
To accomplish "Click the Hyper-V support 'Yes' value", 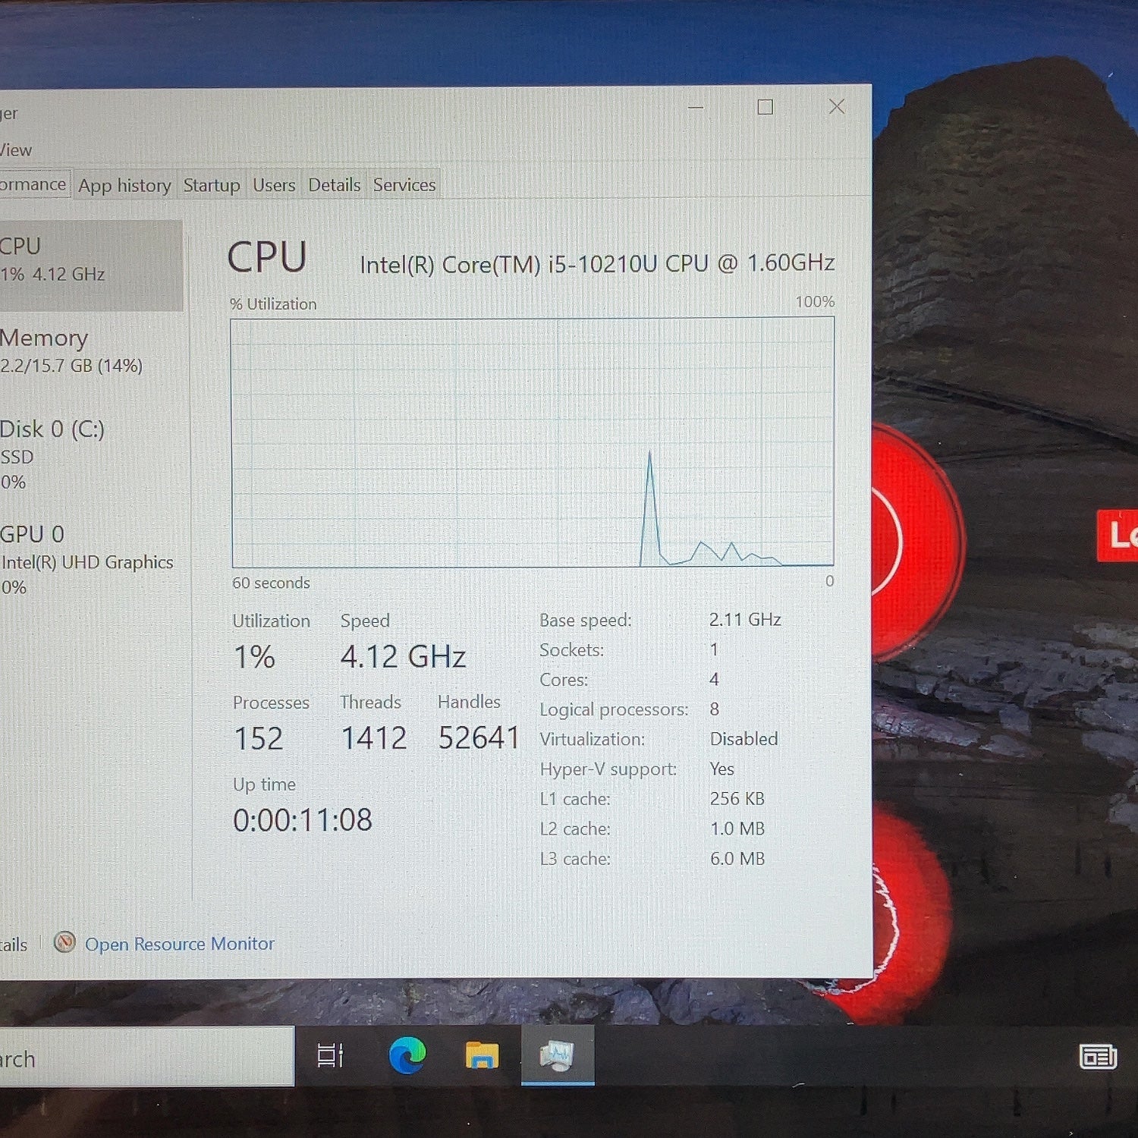I will pos(722,769).
